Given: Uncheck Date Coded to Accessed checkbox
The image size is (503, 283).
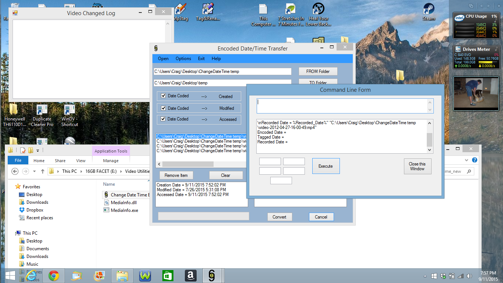Looking at the screenshot, I should 163,119.
